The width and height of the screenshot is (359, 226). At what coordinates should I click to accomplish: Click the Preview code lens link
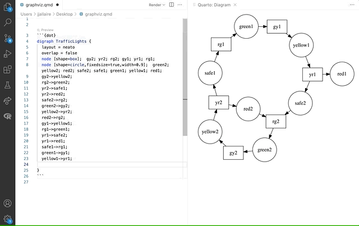(47, 30)
